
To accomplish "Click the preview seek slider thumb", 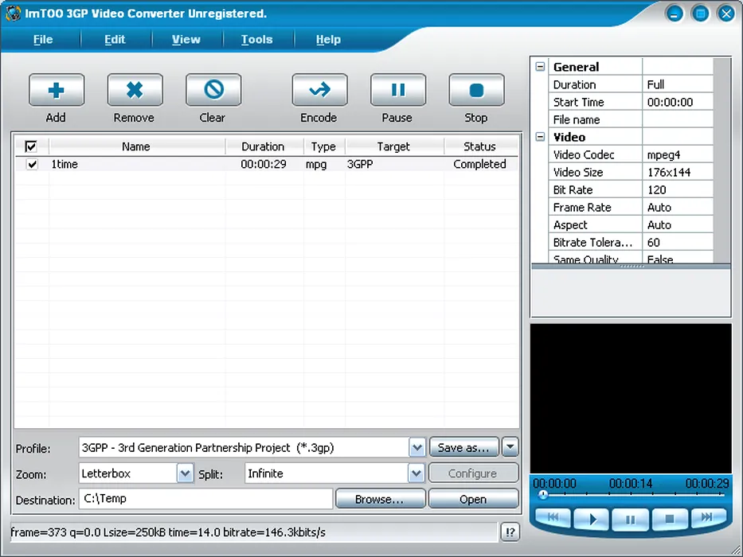I will [x=543, y=494].
